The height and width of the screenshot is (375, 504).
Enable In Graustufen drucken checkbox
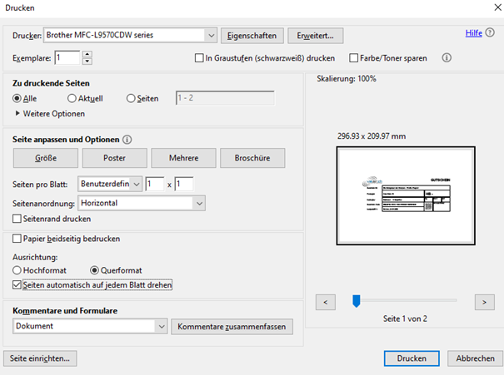click(198, 58)
